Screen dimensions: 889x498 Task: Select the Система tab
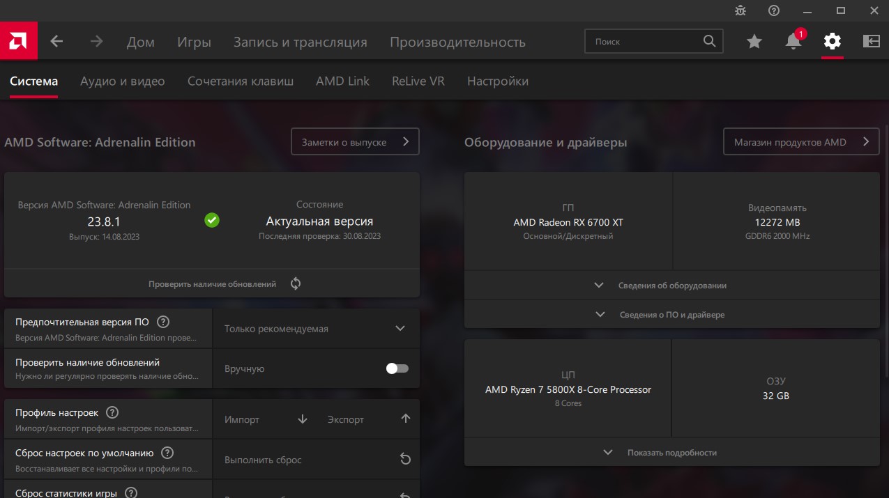[x=33, y=81]
